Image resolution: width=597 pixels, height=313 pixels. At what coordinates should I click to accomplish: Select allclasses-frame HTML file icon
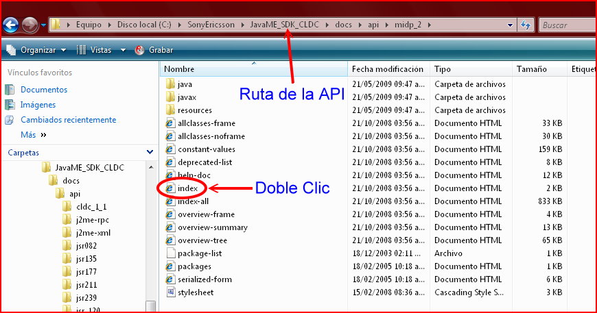[x=170, y=123]
